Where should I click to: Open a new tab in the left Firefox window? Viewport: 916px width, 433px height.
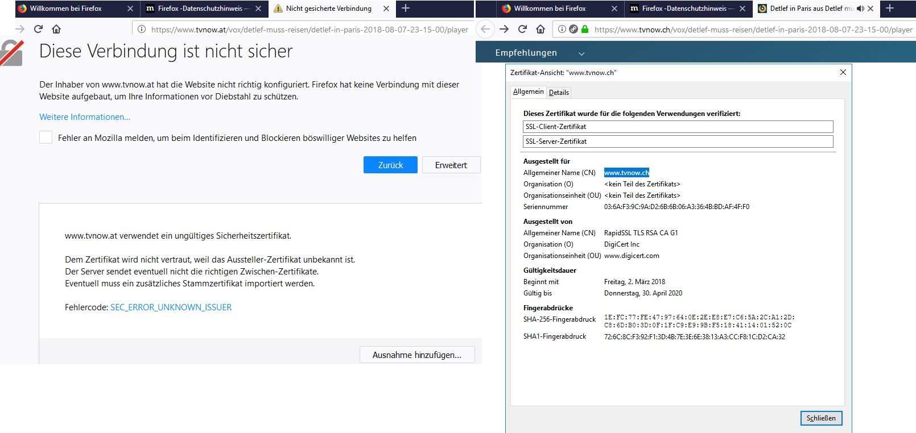(406, 9)
